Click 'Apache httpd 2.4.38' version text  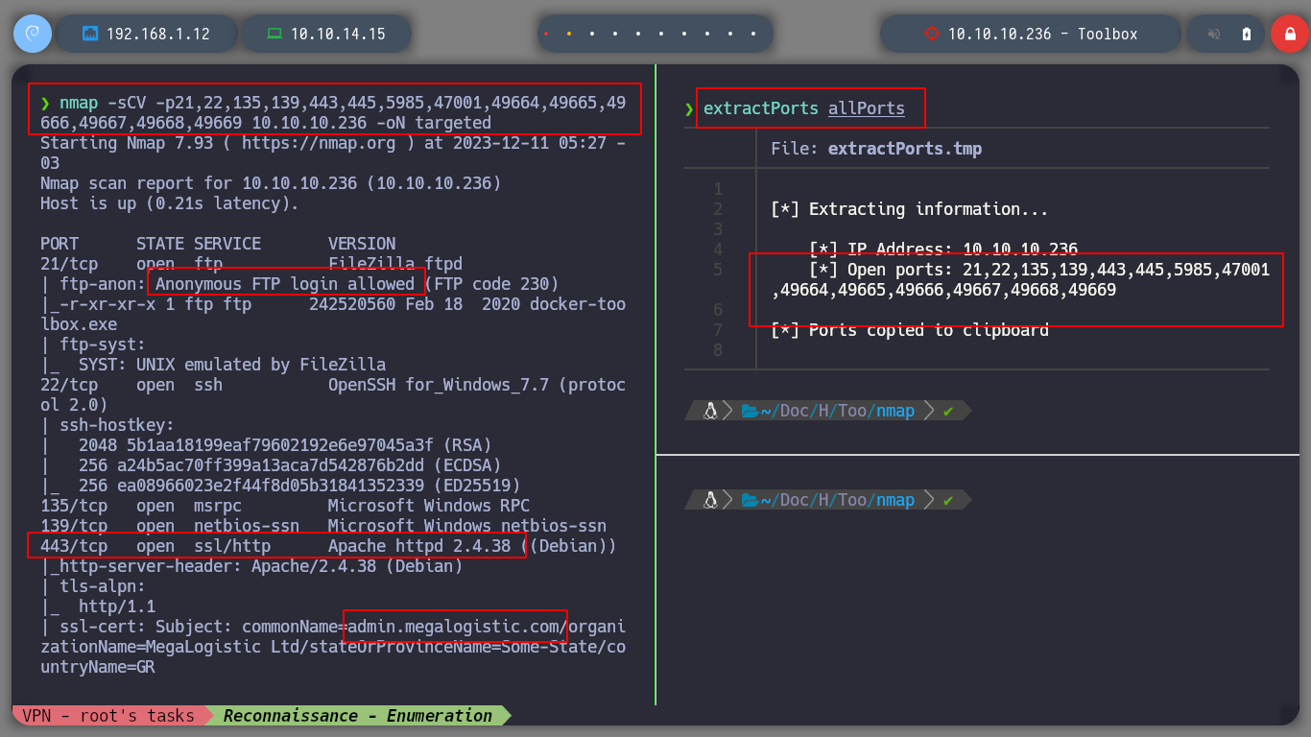point(419,546)
